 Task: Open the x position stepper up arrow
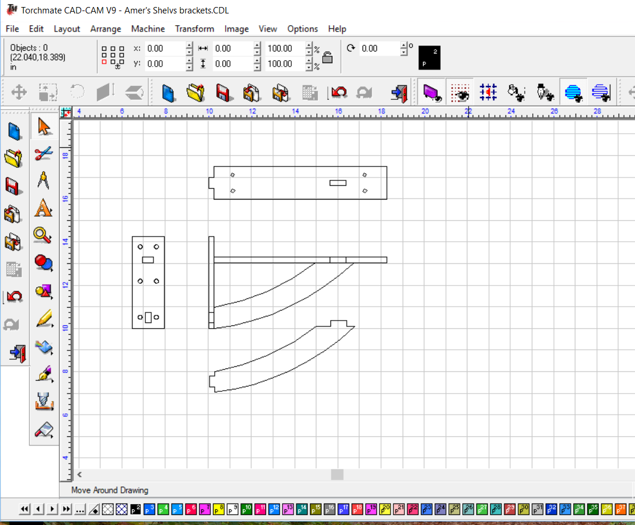(x=188, y=45)
